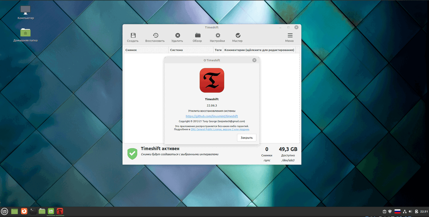Click the "rsync" snapshot type label
This screenshot has width=429, height=217.
[267, 160]
